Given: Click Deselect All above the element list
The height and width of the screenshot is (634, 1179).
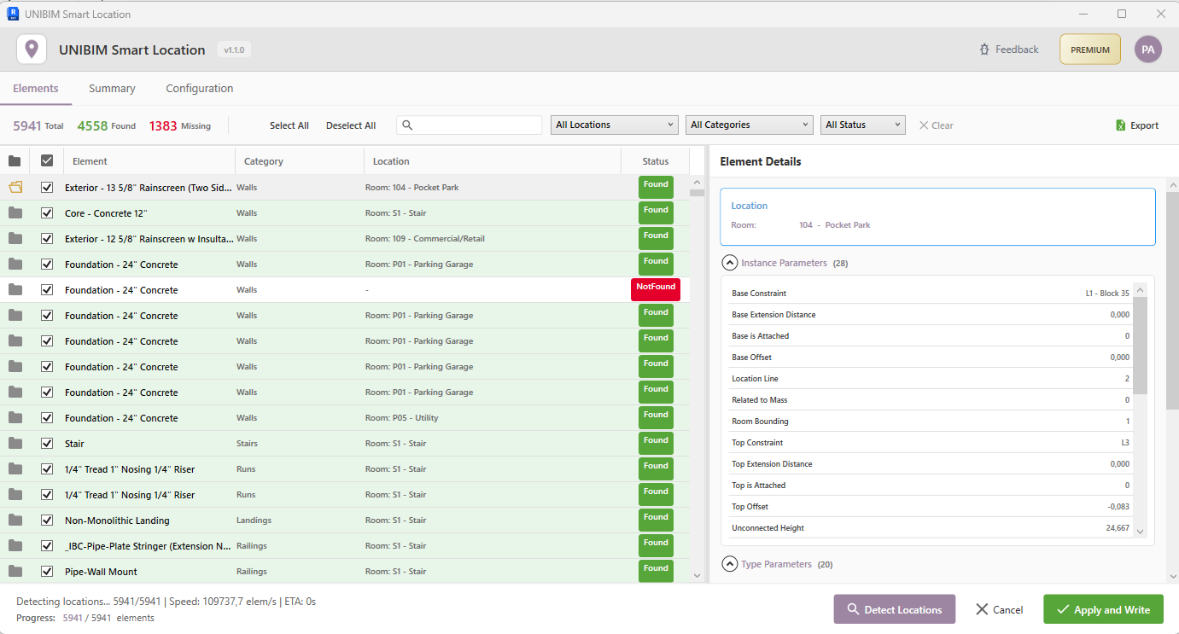Looking at the screenshot, I should pyautogui.click(x=351, y=125).
